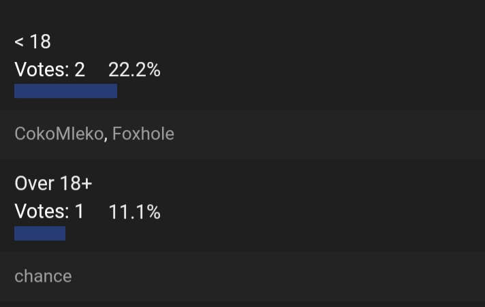The image size is (485, 307).
Task: Click the 22.2% percentage text
Action: [x=134, y=69]
